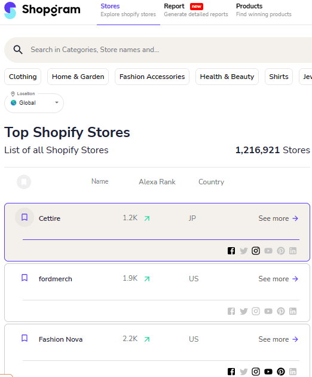Bookmark the fordmerch store

tap(25, 278)
